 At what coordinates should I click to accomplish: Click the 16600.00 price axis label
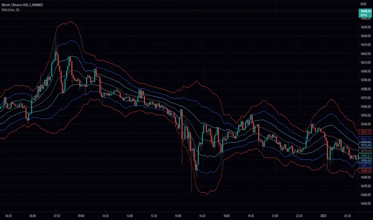[365, 71]
